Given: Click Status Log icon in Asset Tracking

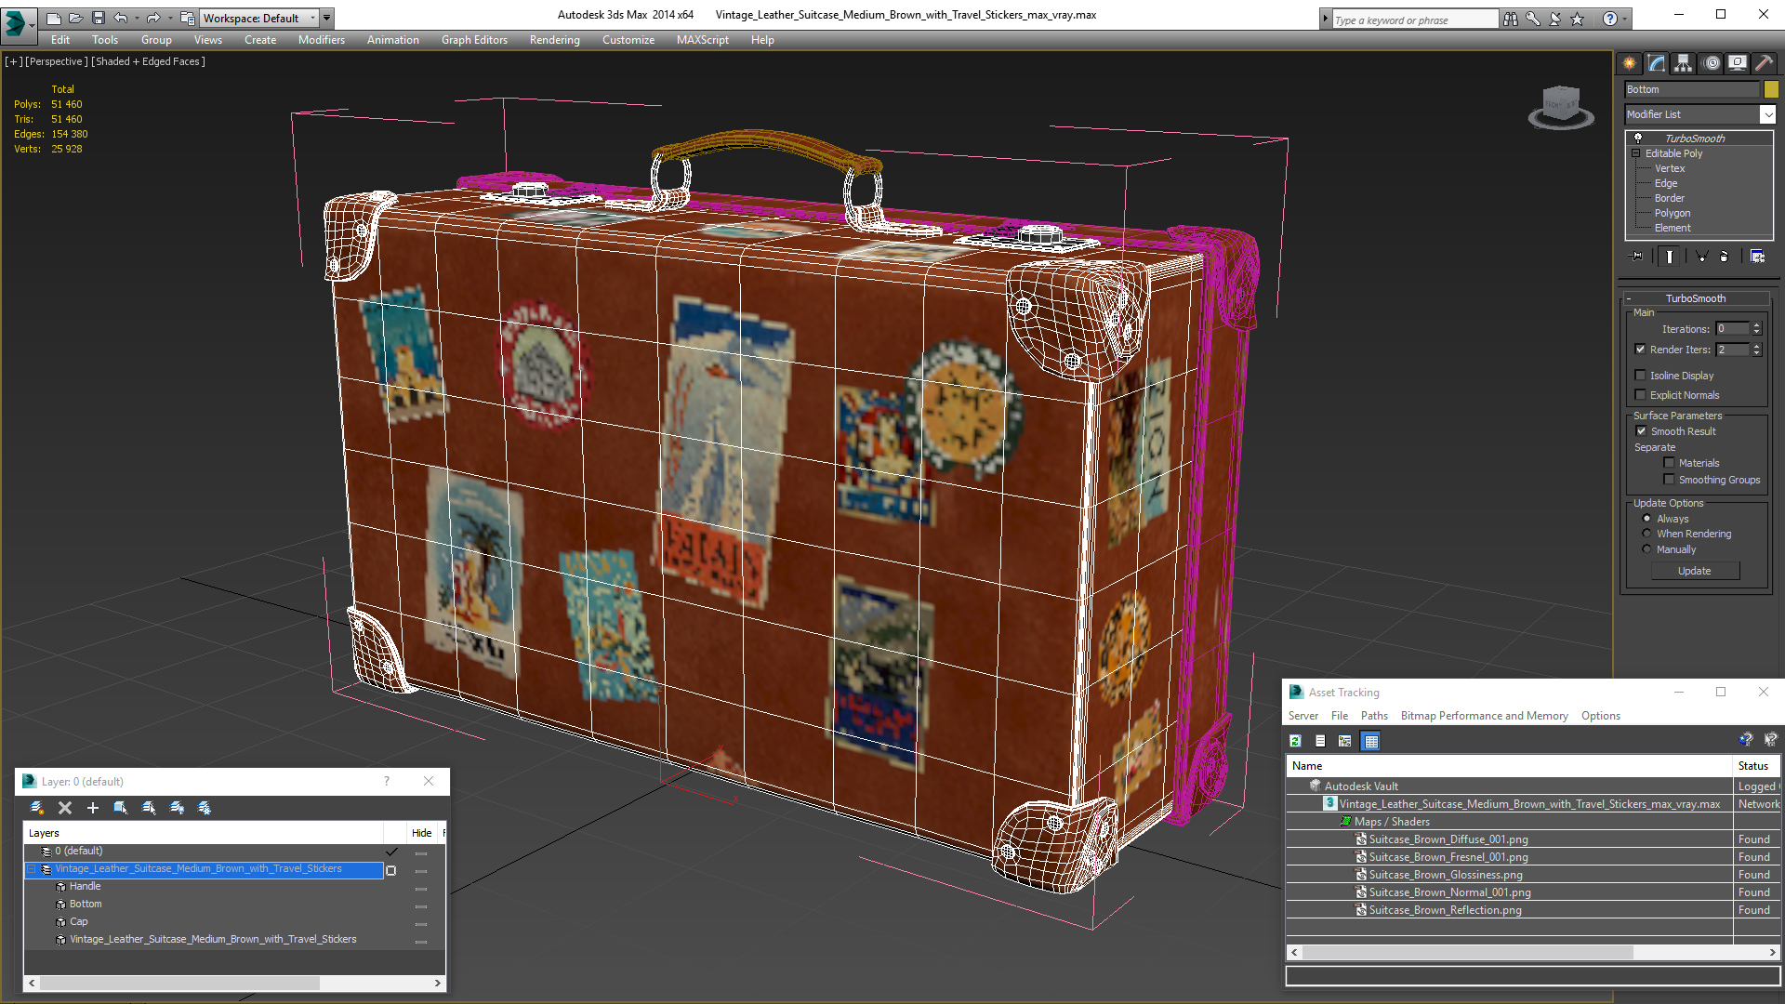Looking at the screenshot, I should pyautogui.click(x=1320, y=741).
